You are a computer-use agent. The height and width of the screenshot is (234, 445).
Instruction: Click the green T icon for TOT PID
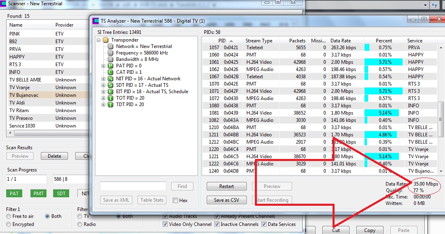(110, 98)
